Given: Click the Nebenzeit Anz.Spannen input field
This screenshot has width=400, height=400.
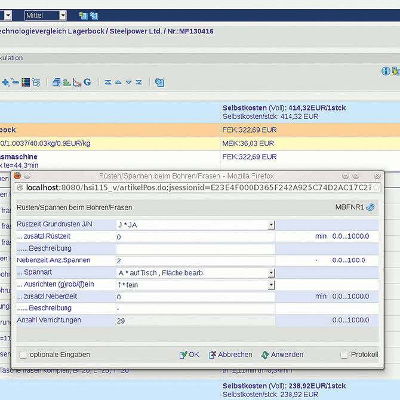Looking at the screenshot, I should point(195,261).
